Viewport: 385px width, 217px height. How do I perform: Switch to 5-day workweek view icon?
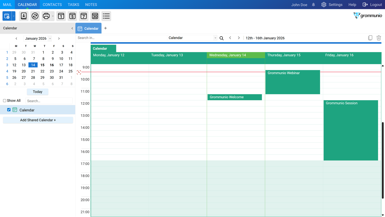coord(72,16)
